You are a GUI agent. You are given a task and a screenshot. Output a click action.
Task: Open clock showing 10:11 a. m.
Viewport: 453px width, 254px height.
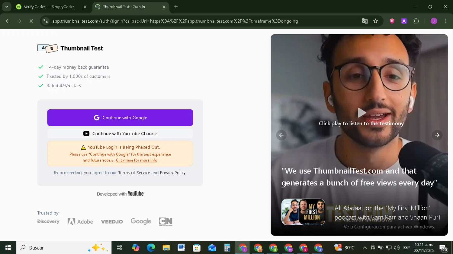coord(424,248)
